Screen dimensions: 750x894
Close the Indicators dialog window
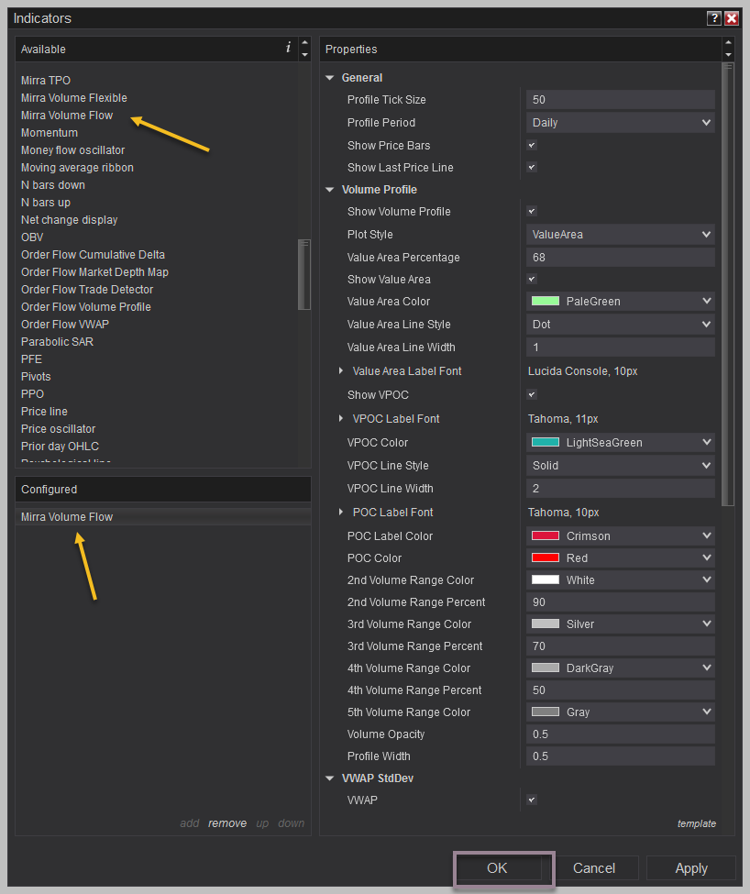tap(732, 18)
